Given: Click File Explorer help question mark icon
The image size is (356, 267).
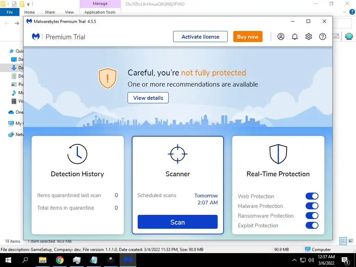Looking at the screenshot, I should coord(352,12).
